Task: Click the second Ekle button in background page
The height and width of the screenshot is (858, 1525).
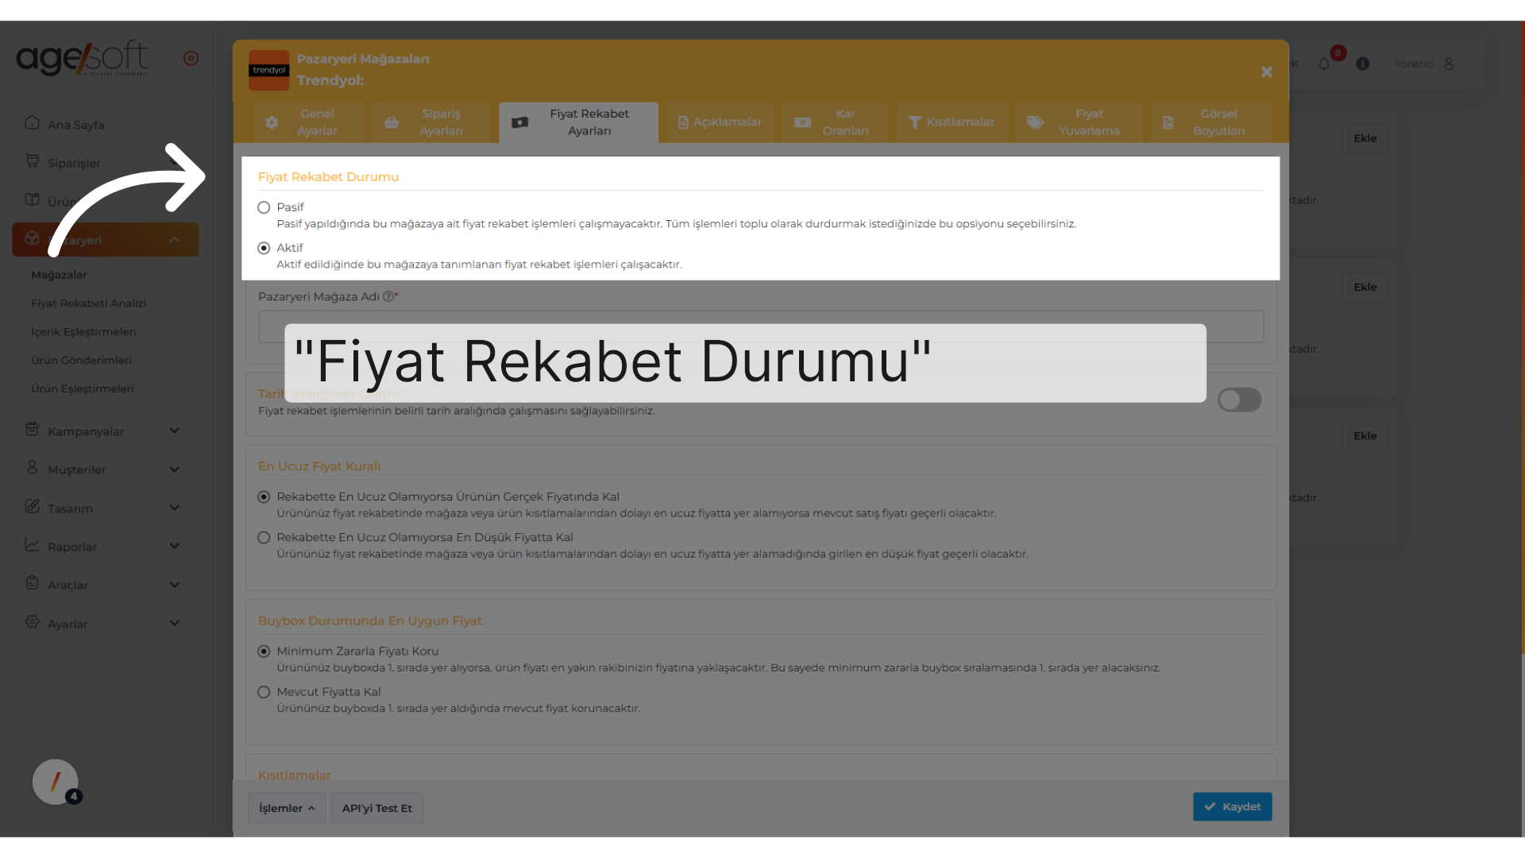Action: pyautogui.click(x=1365, y=287)
